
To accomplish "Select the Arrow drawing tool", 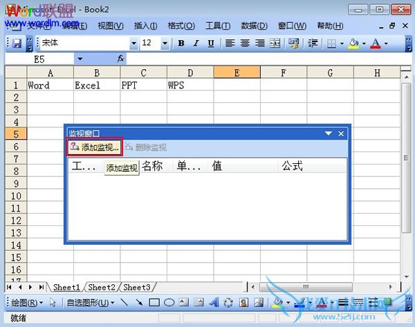I will [x=139, y=302].
